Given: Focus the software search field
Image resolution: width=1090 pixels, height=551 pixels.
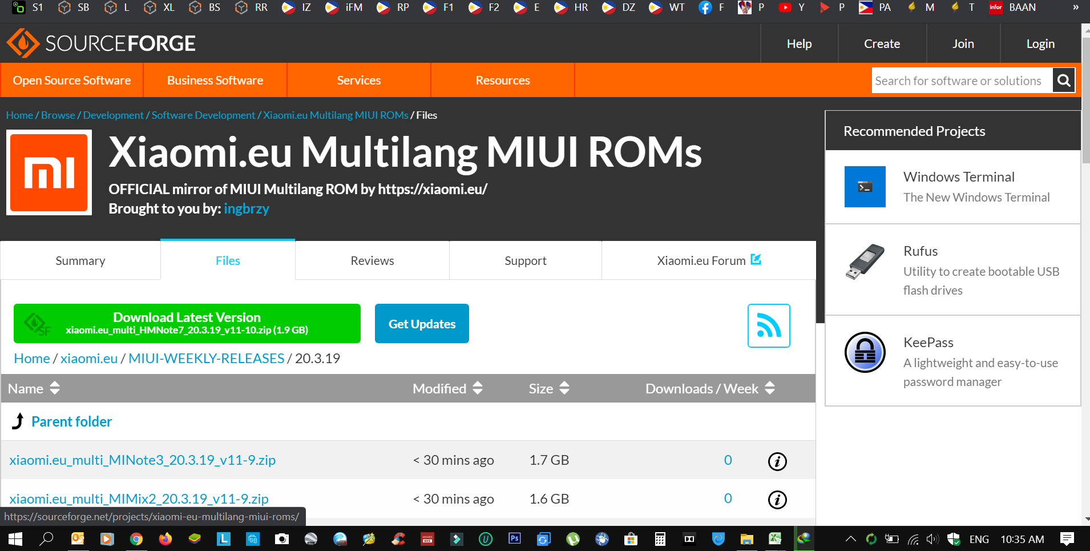Looking at the screenshot, I should (x=962, y=81).
